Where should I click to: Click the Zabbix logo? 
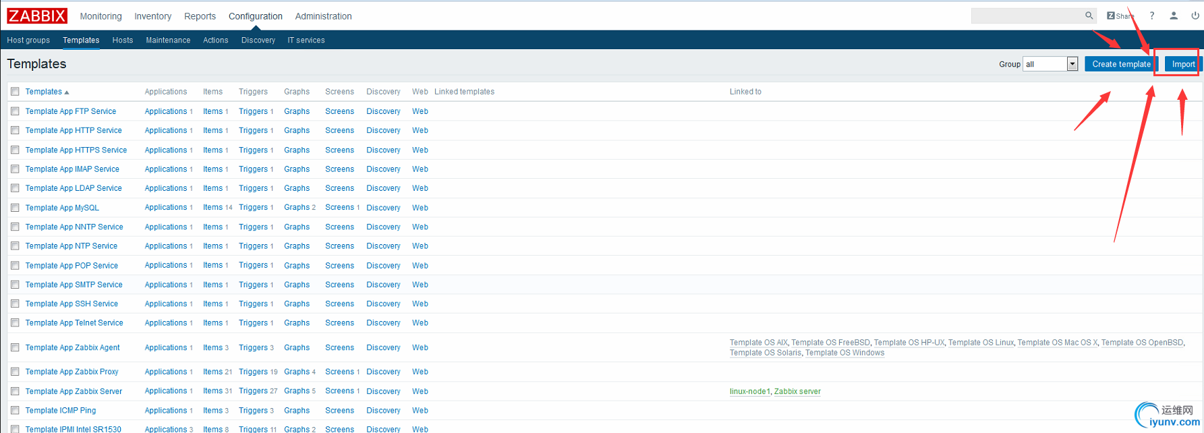coord(37,16)
